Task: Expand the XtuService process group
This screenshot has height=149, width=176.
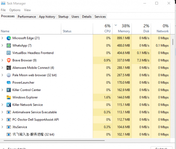Action: (2, 127)
